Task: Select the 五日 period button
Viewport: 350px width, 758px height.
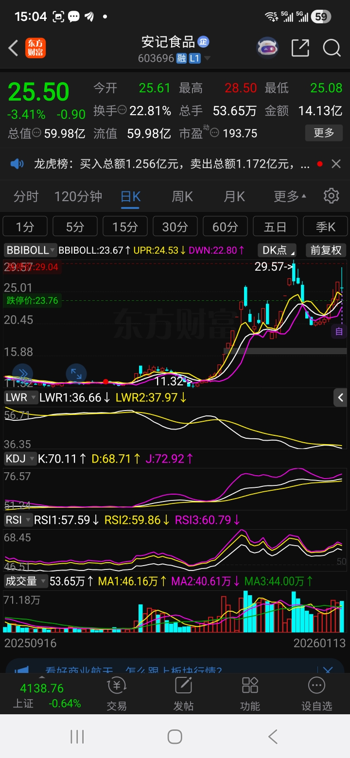Action: (275, 226)
